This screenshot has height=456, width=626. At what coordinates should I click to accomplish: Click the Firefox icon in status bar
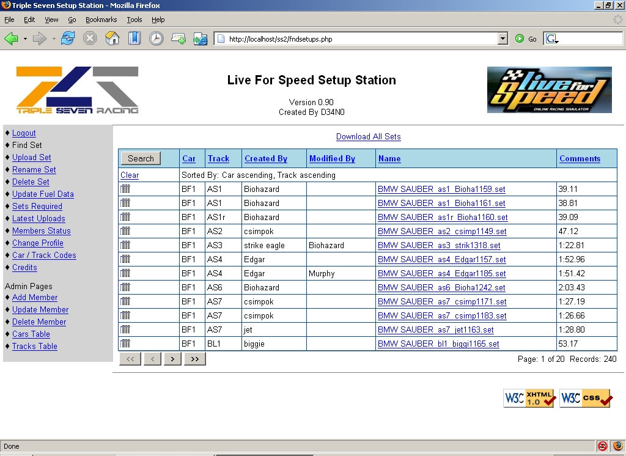pyautogui.click(x=617, y=446)
